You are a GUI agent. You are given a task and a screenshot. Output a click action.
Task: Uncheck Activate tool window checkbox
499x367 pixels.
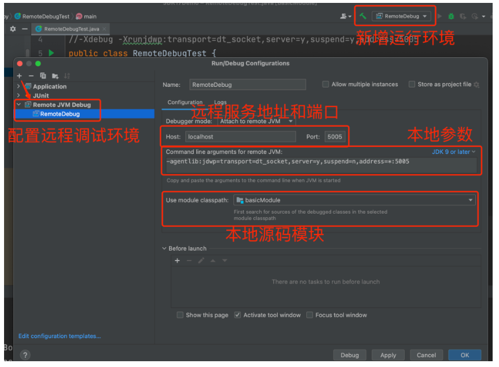[237, 315]
